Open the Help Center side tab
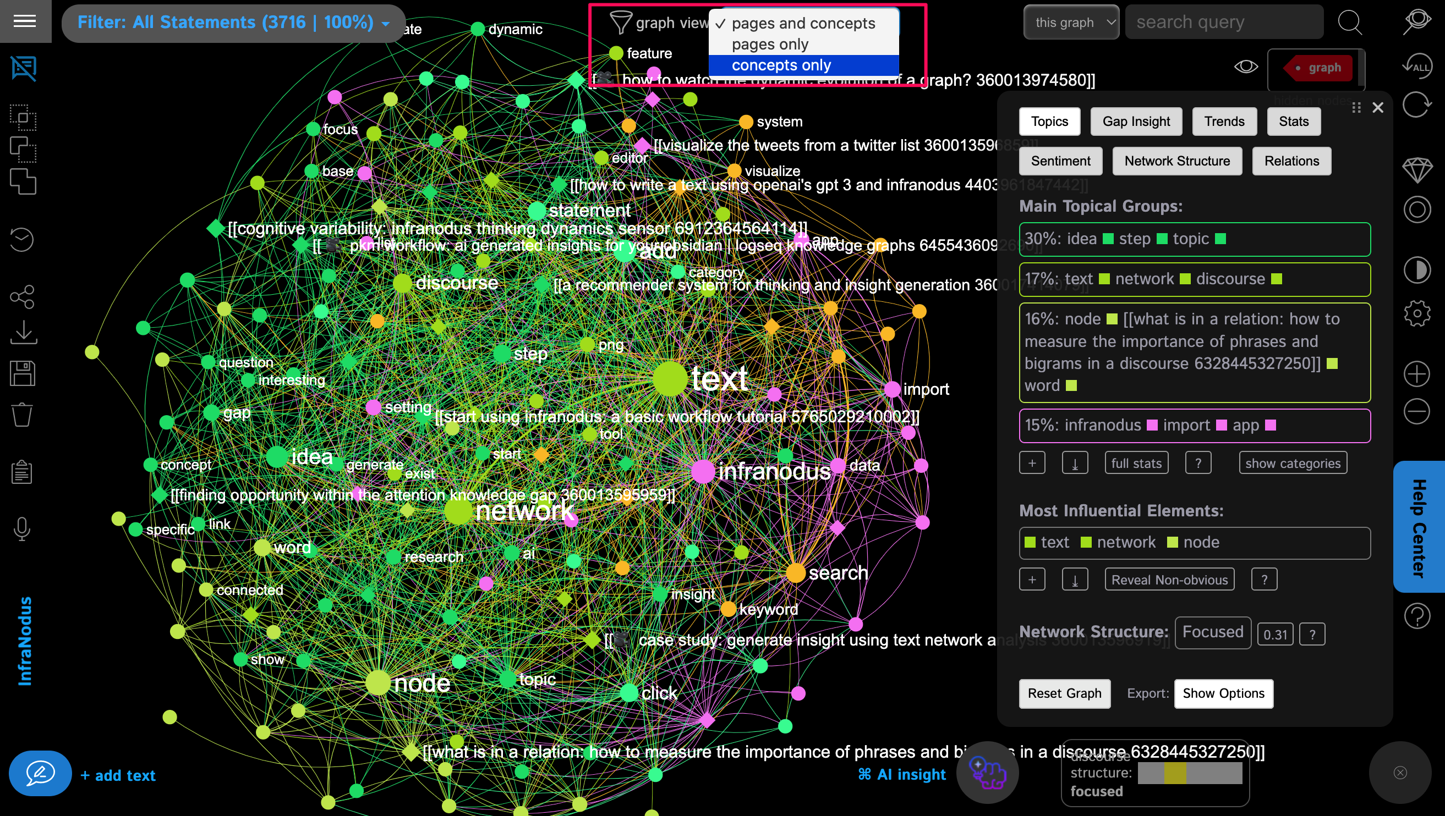Screen dimensions: 1445x816 pyautogui.click(x=1419, y=527)
